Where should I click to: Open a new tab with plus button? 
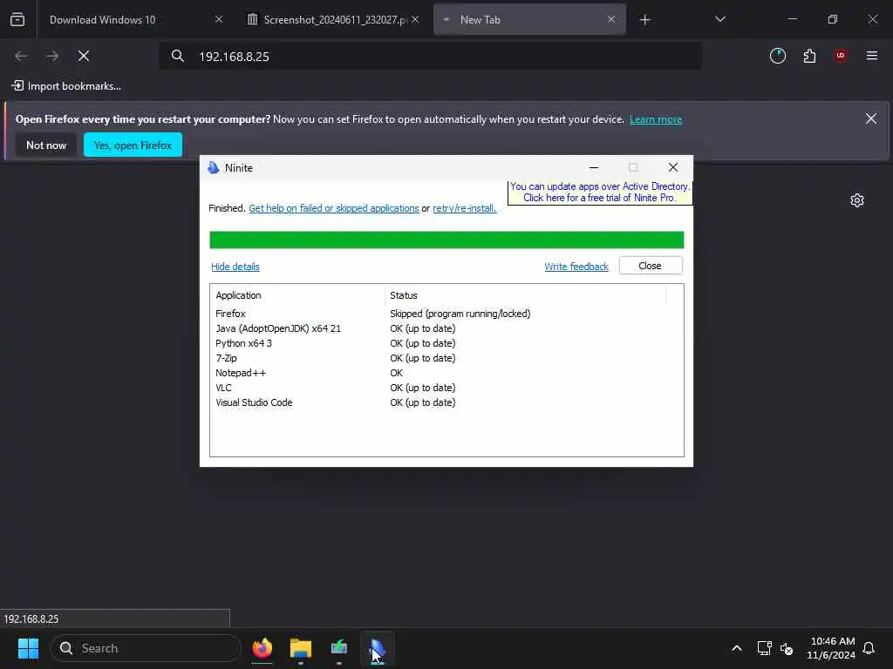(x=644, y=20)
